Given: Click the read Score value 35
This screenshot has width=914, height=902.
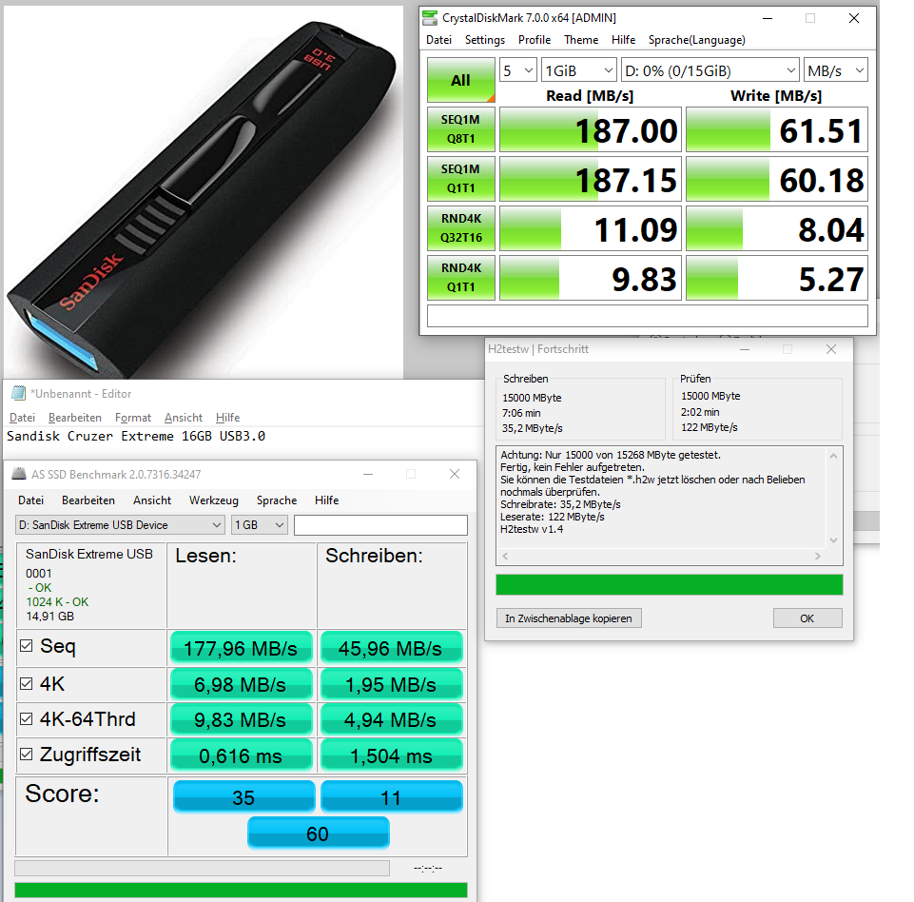Looking at the screenshot, I should pyautogui.click(x=243, y=797).
